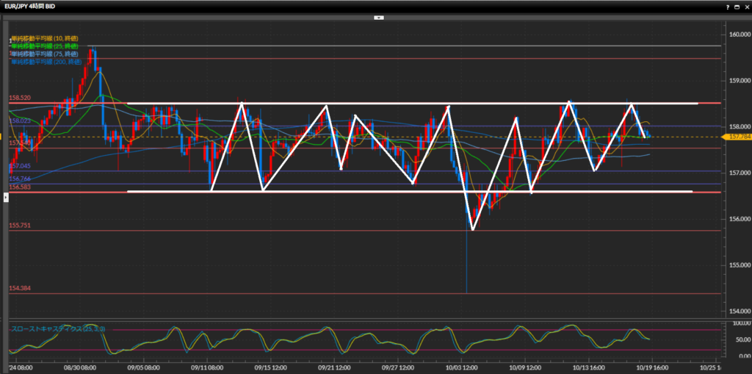The width and height of the screenshot is (752, 374).
Task: Click the 154.384 horizontal line label
Action: click(20, 289)
